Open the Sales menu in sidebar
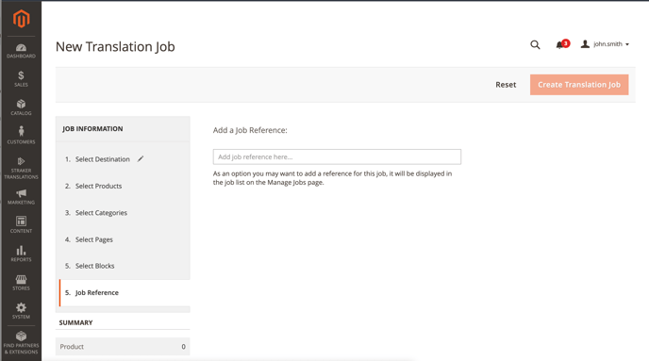Image resolution: width=649 pixels, height=361 pixels. (x=21, y=79)
